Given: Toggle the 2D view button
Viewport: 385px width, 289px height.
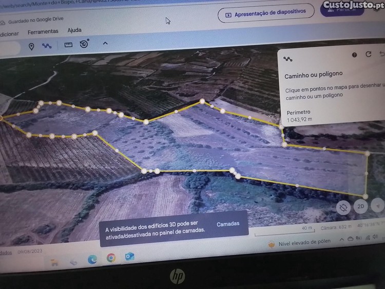Looking at the screenshot, I should point(360,206).
